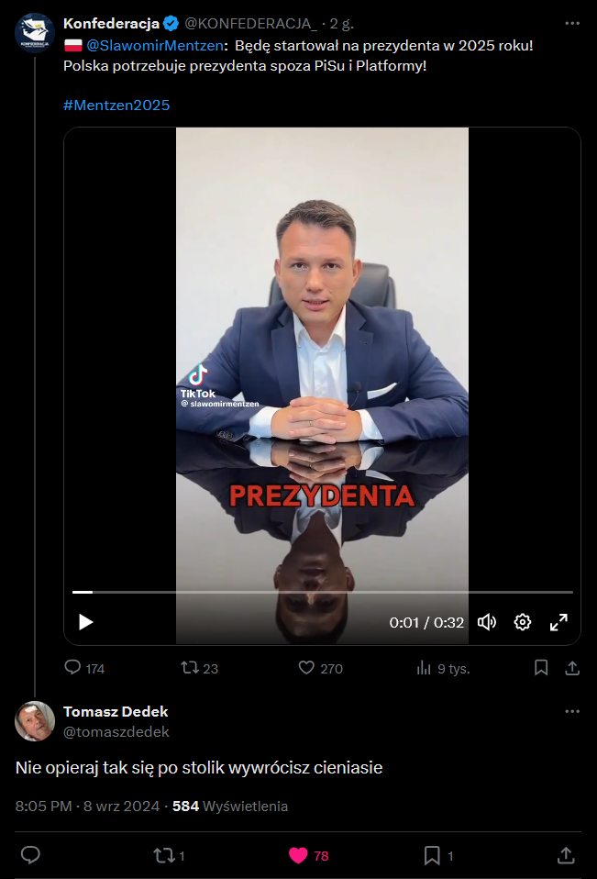Screen dimensions: 597x879
Task: Repost Tomasz Dedek's reply
Action: pyautogui.click(x=163, y=855)
